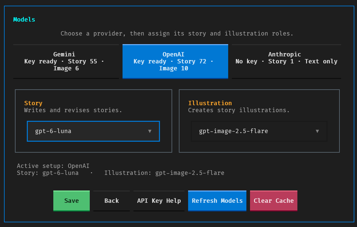Click the Models heading
The image size is (357, 227).
tap(24, 20)
